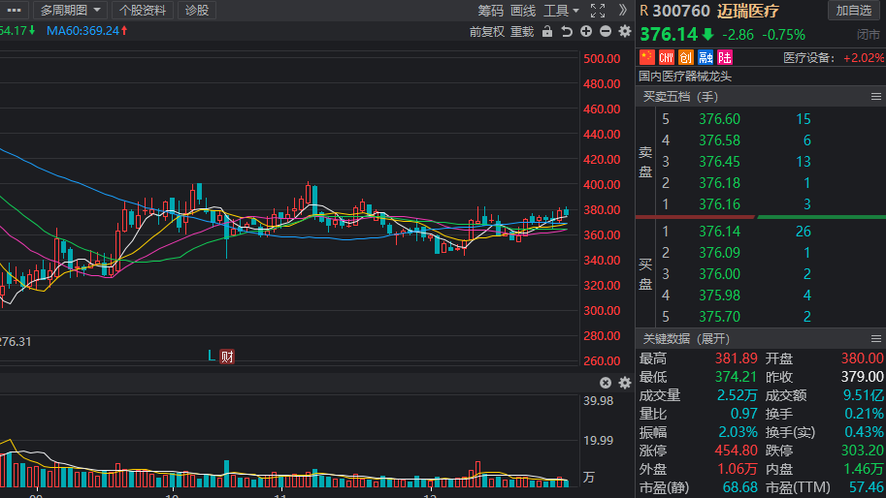Close the volume sub-chart panel
This screenshot has height=498, width=886.
pyautogui.click(x=606, y=383)
